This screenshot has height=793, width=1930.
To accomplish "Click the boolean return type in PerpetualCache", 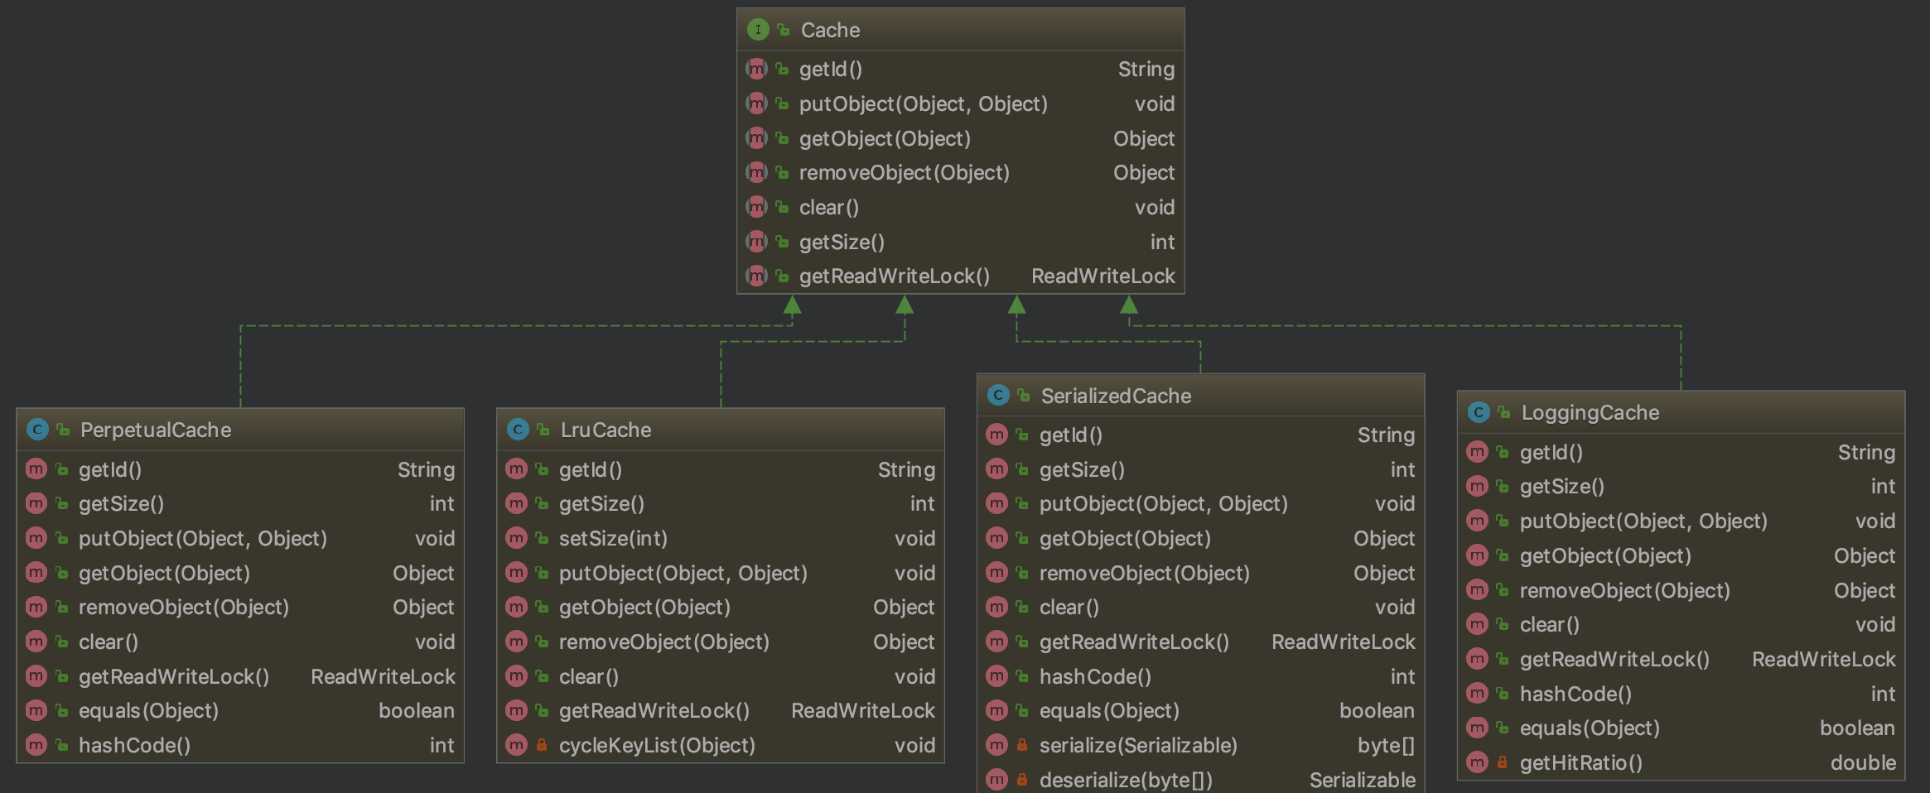I will pyautogui.click(x=416, y=710).
